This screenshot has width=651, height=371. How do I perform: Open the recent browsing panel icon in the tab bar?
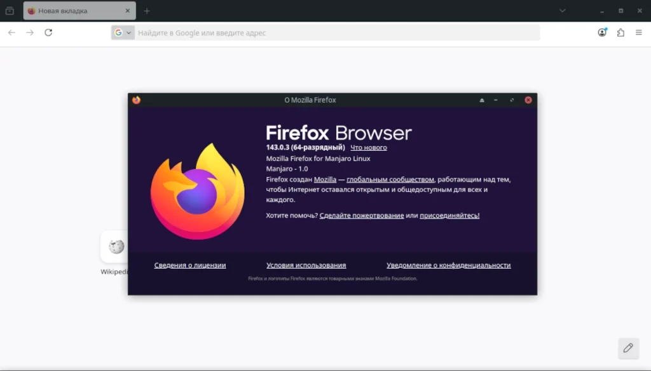point(10,11)
